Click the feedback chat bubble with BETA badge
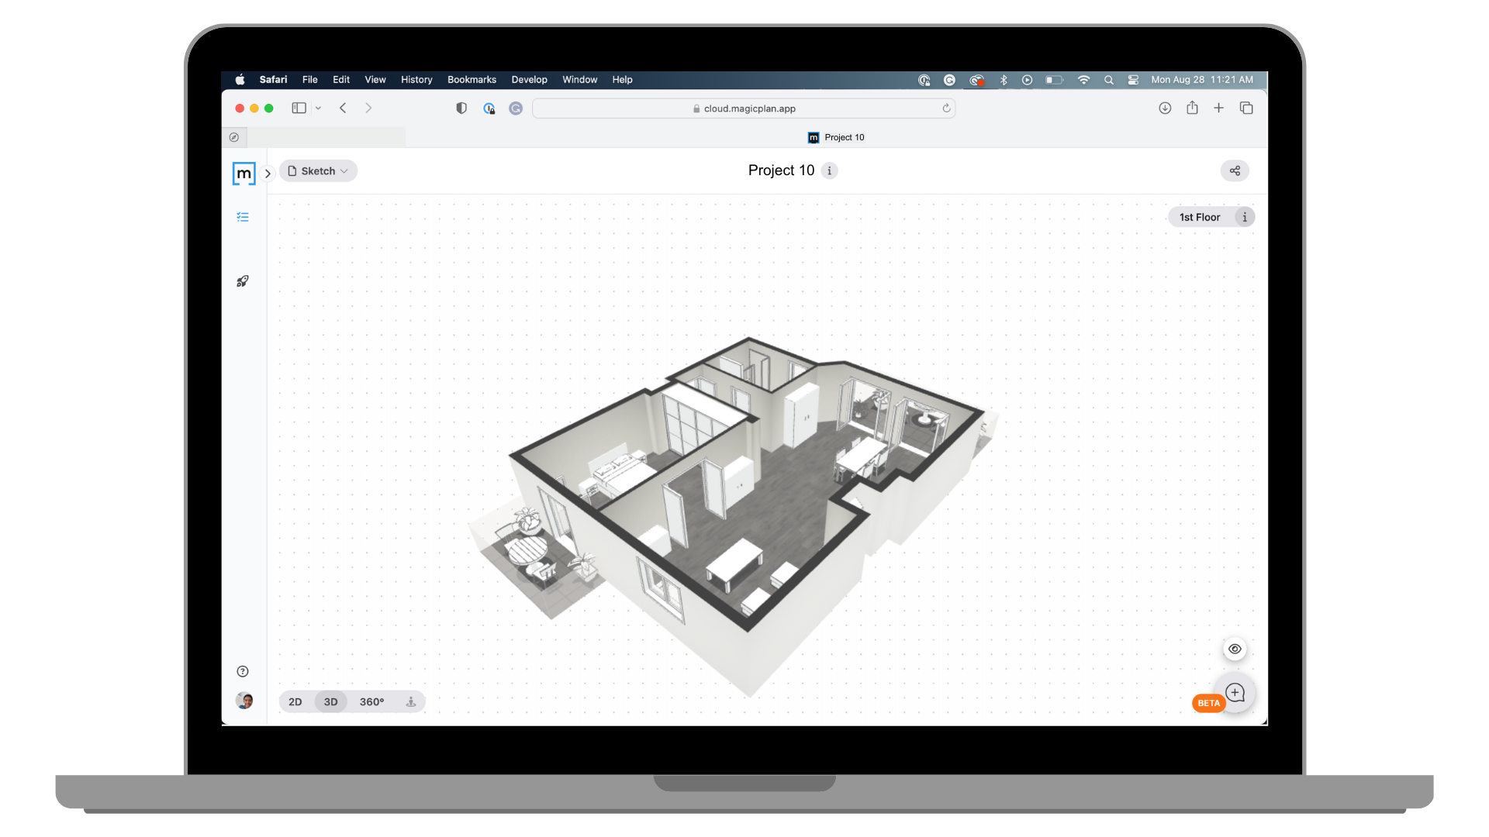The height and width of the screenshot is (837, 1489). (x=1235, y=693)
